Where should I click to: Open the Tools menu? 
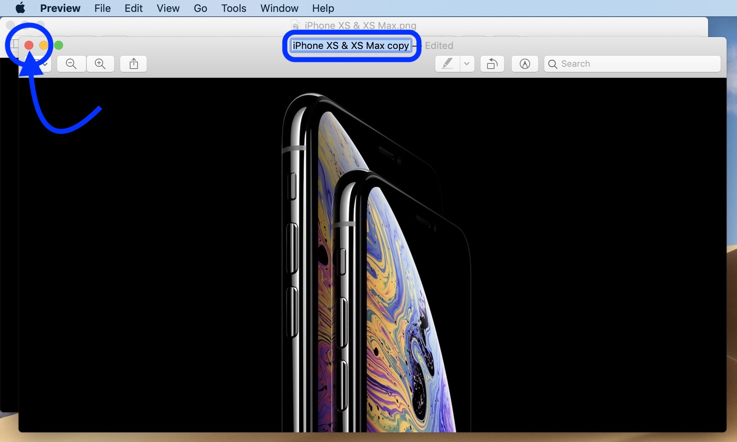[234, 9]
